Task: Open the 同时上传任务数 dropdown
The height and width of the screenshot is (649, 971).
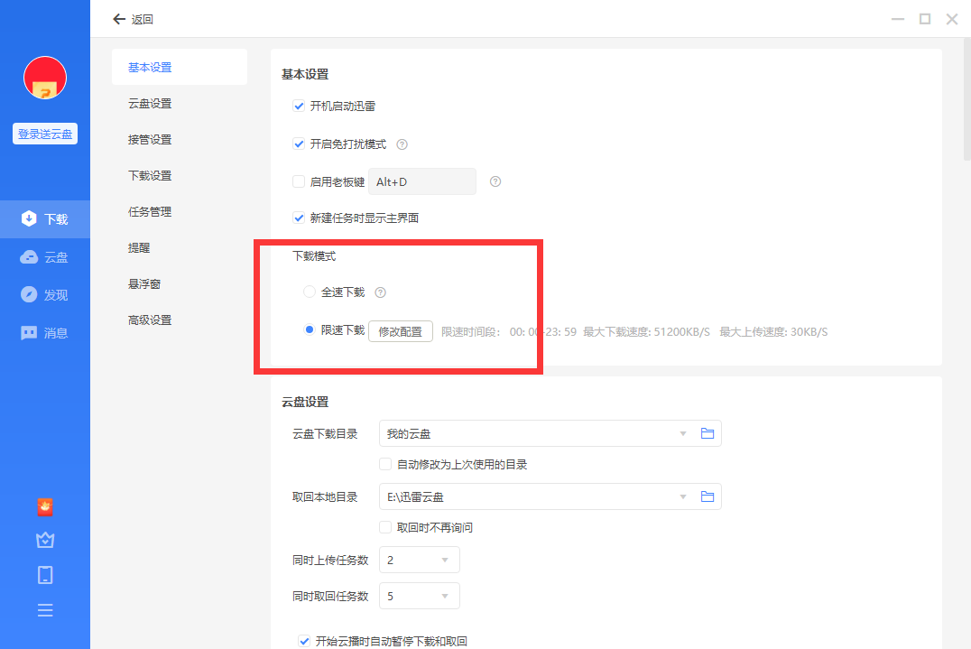Action: [445, 561]
